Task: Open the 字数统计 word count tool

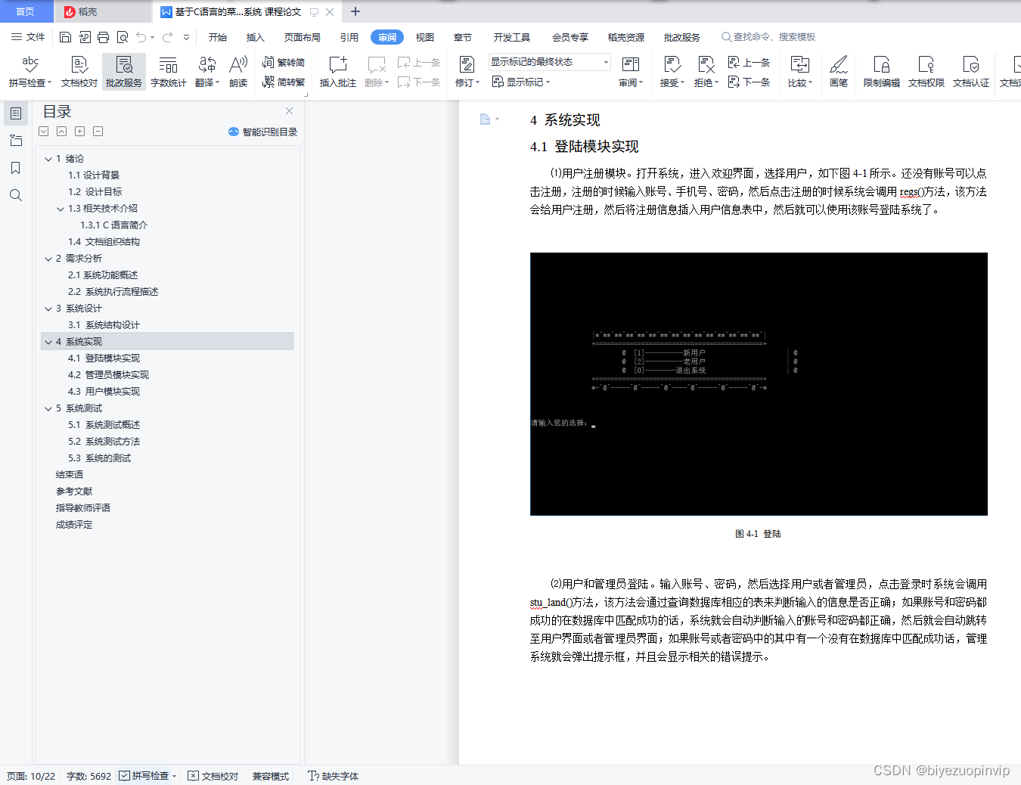Action: [168, 71]
